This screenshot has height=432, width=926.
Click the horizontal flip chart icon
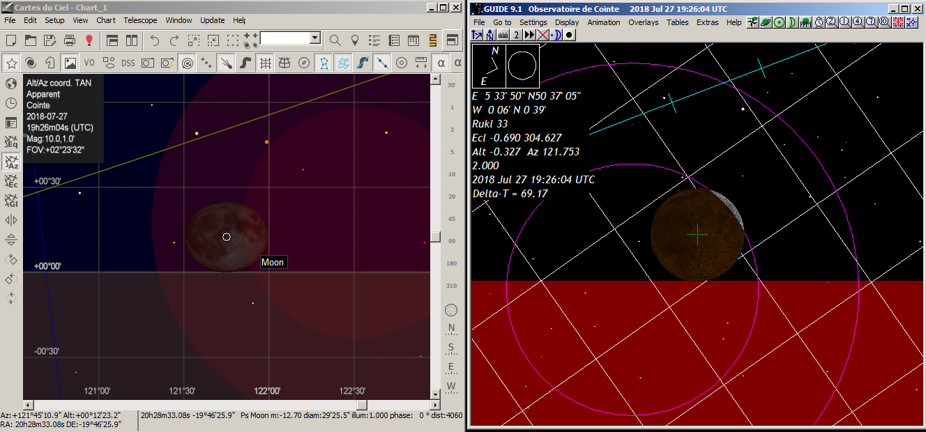(11, 220)
